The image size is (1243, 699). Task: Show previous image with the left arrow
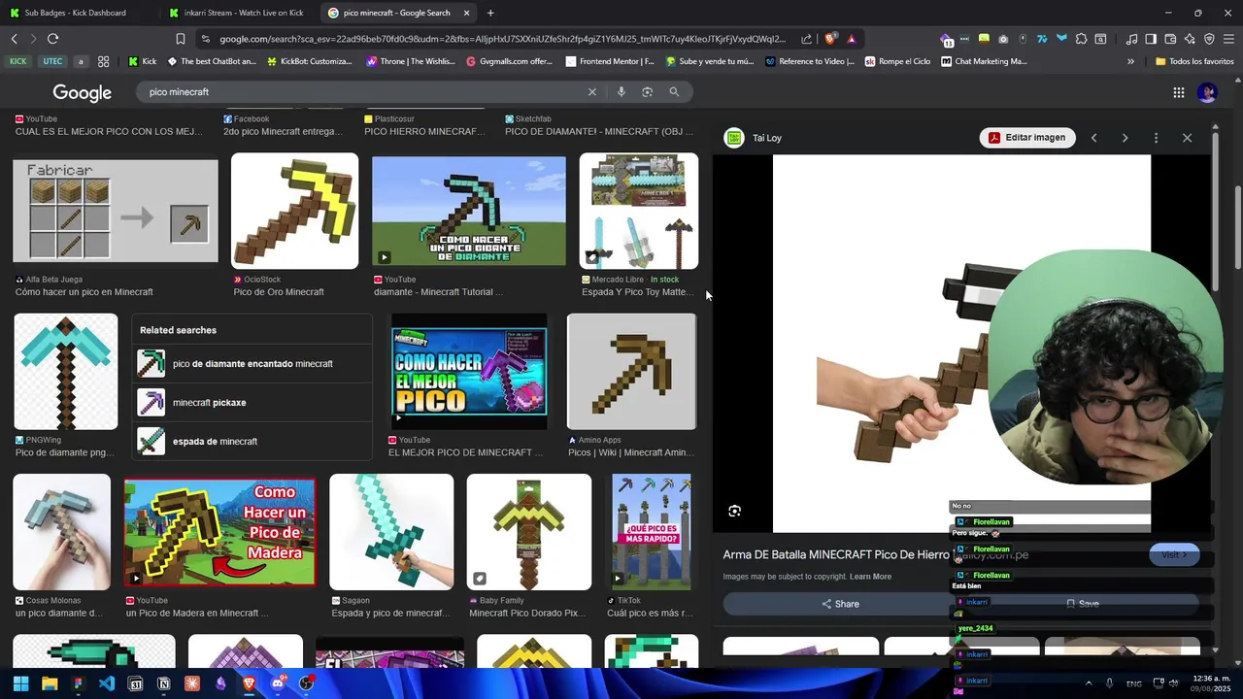click(x=1093, y=138)
